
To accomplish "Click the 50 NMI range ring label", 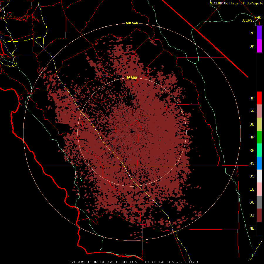I will [132, 77].
